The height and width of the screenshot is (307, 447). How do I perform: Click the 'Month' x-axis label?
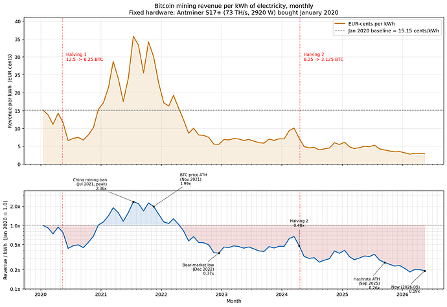pyautogui.click(x=234, y=301)
